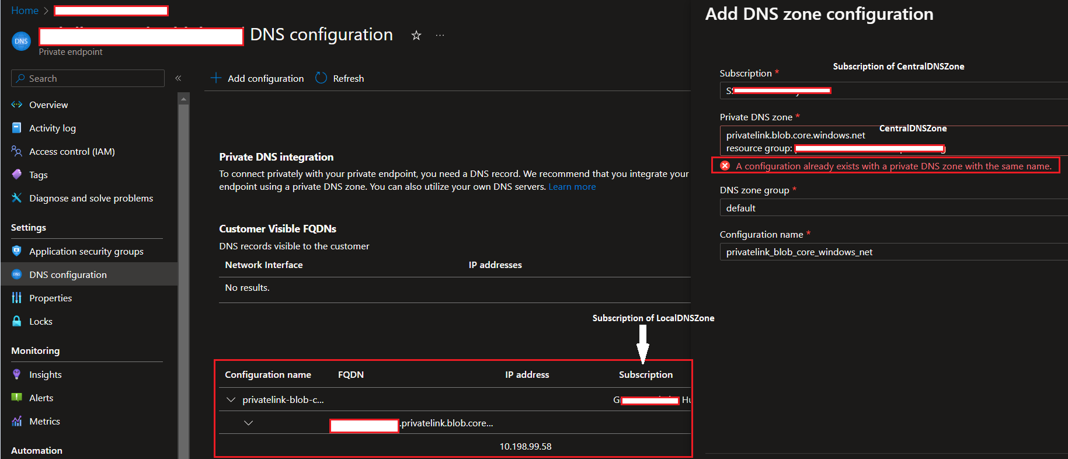Click the Home breadcrumb link

(x=25, y=11)
